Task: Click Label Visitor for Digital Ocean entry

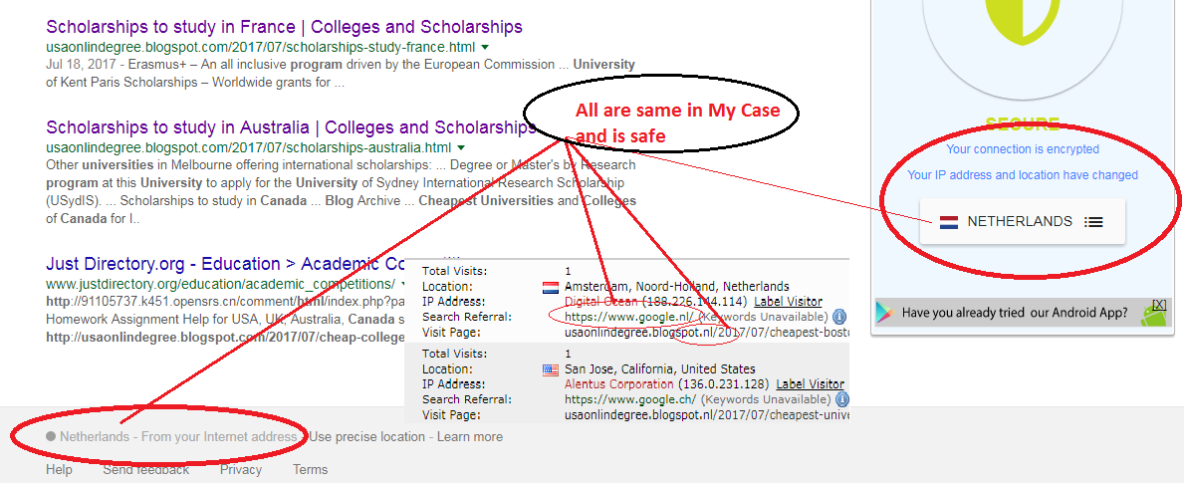Action: click(x=789, y=302)
